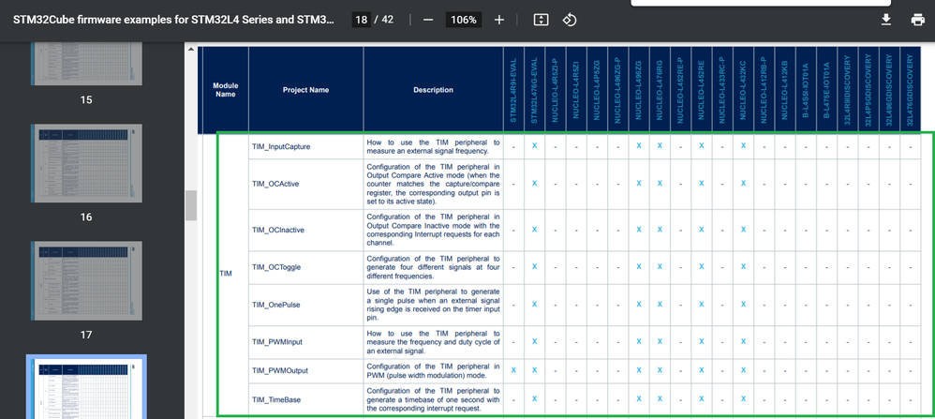Click the Project Name column header

[x=306, y=90]
